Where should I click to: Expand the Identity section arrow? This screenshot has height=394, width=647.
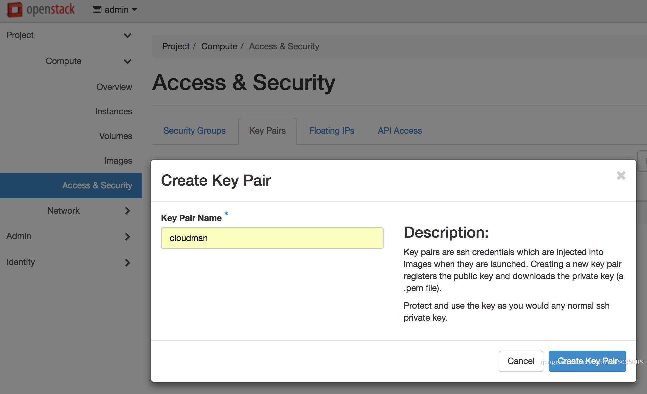pyautogui.click(x=128, y=262)
